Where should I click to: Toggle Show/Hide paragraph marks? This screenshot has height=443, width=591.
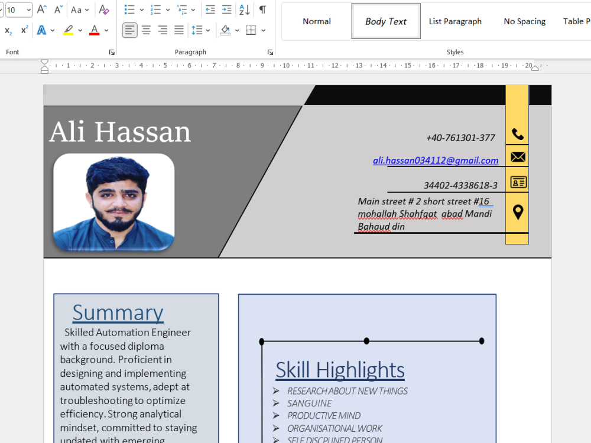(262, 9)
